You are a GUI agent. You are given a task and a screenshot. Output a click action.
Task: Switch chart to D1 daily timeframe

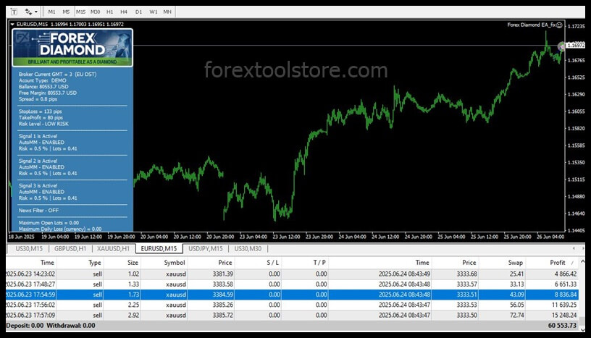point(138,12)
